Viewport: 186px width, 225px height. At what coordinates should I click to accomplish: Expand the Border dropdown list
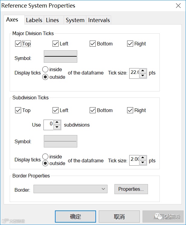tap(70, 189)
